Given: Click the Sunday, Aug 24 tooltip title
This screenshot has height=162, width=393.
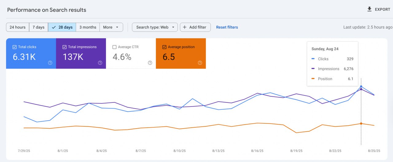Looking at the screenshot, I should click(325, 49).
